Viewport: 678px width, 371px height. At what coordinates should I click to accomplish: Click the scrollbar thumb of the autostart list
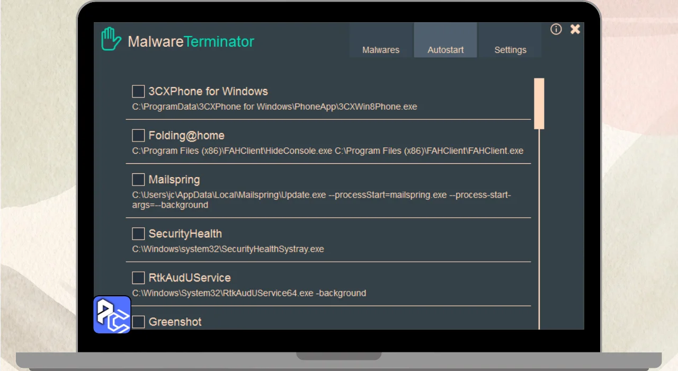[x=539, y=103]
